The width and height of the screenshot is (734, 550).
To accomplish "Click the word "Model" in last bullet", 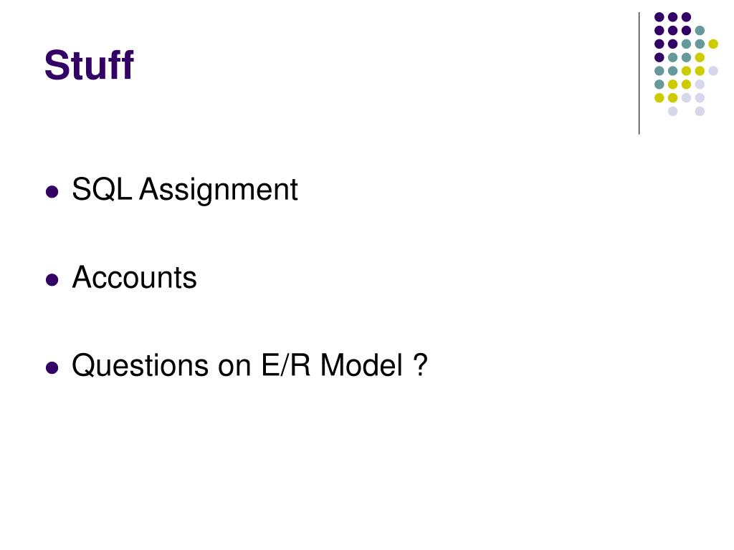I will (x=361, y=365).
